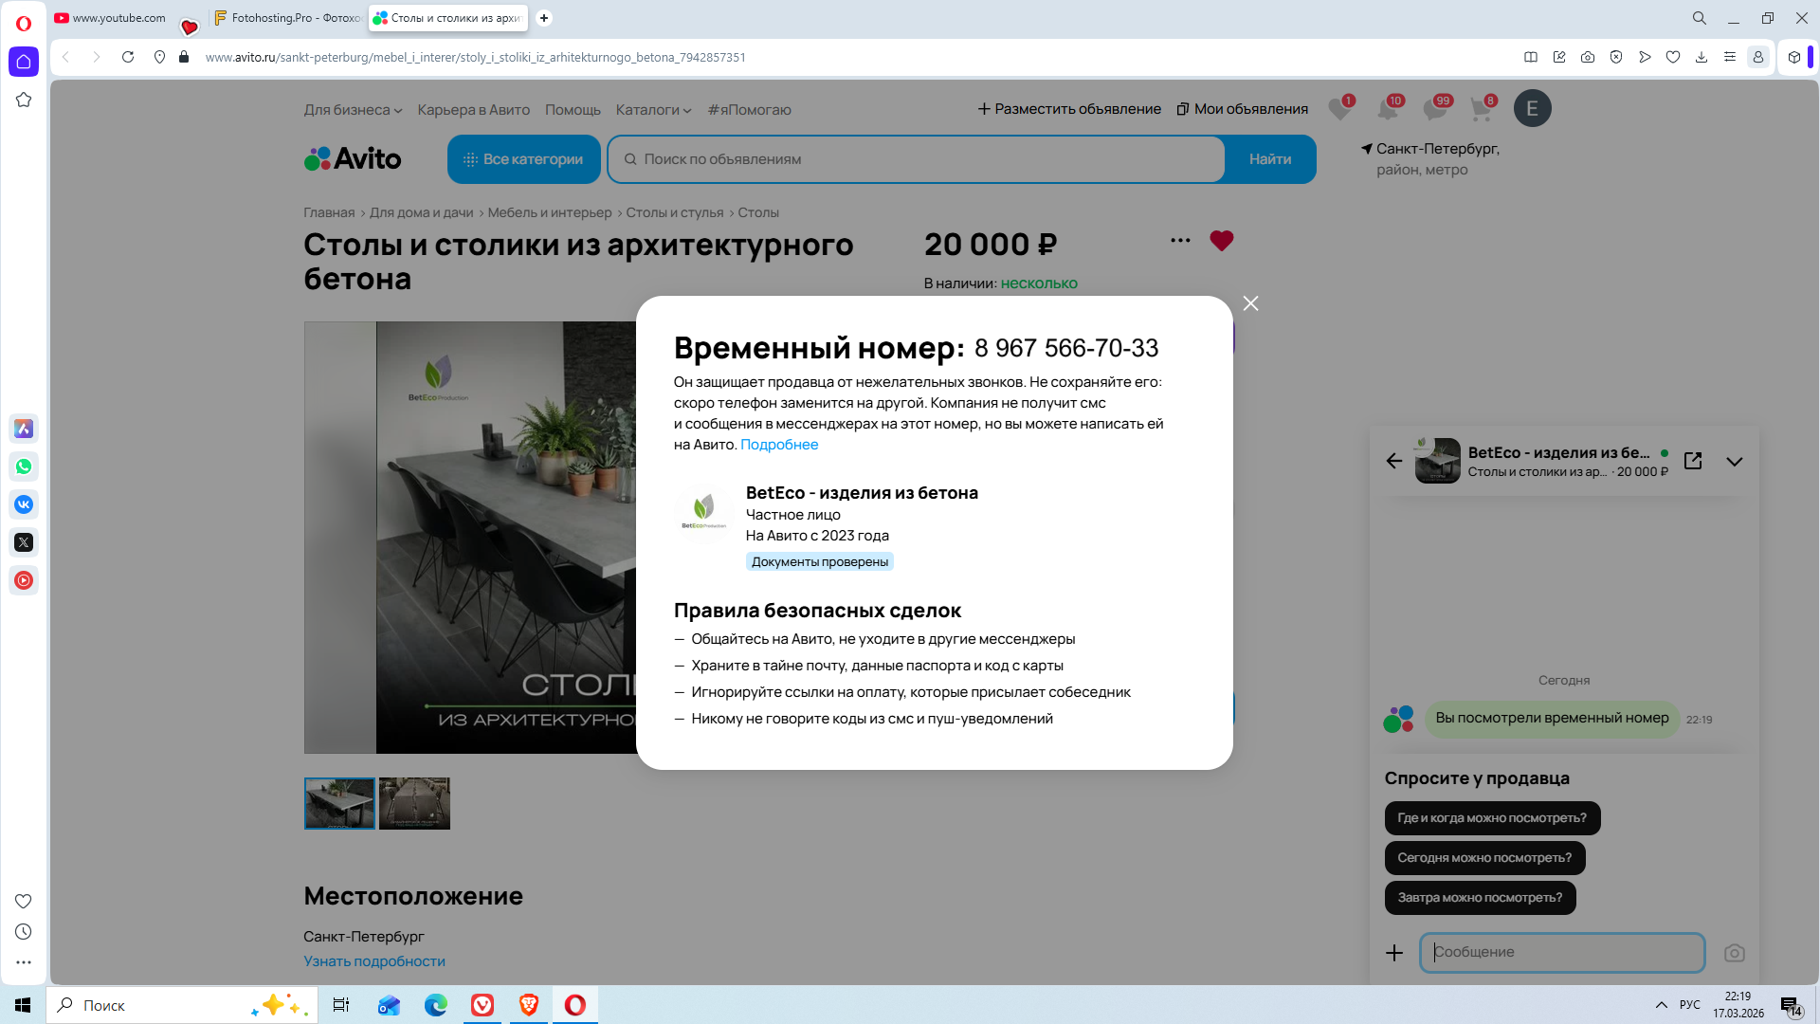Viewport: 1820px width, 1024px height.
Task: Open WhatsApp in Opera sidebar
Action: (24, 466)
